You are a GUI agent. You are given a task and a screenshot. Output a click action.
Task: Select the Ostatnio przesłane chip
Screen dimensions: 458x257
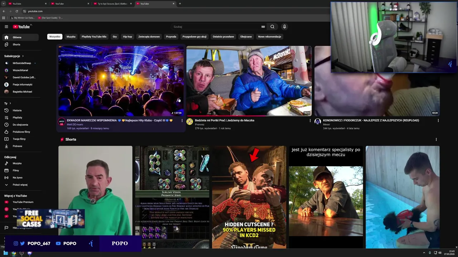(223, 37)
